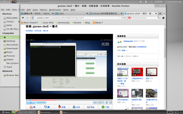Reload the Youku page

tap(125, 18)
